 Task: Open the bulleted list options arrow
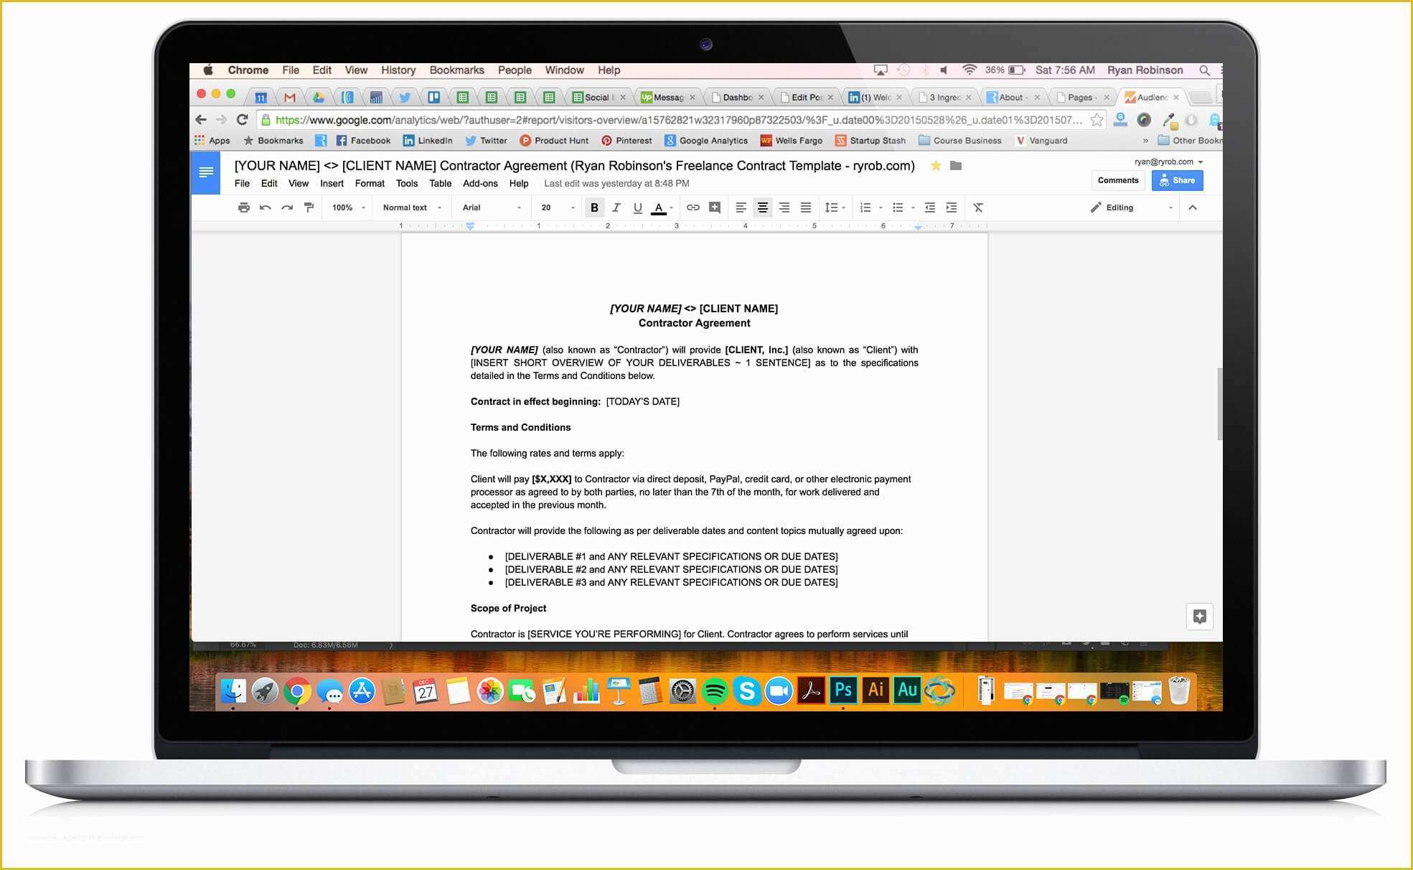(913, 207)
